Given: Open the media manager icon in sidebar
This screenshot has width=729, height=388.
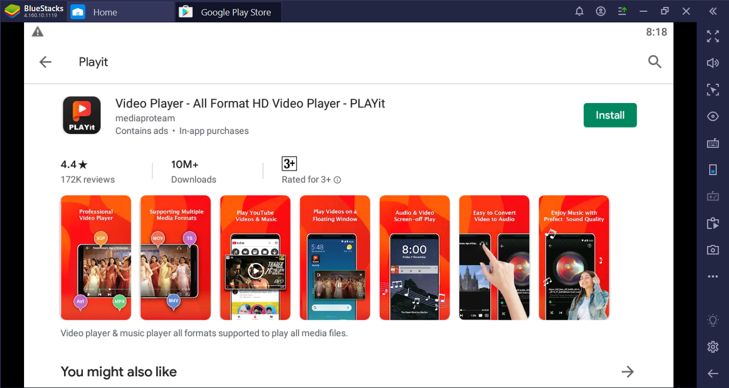Looking at the screenshot, I should [713, 223].
